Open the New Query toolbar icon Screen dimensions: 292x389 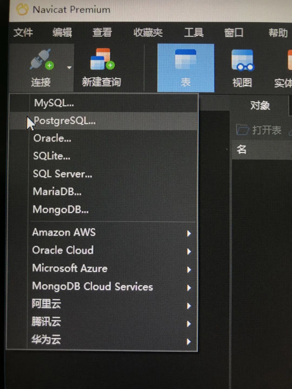point(102,59)
